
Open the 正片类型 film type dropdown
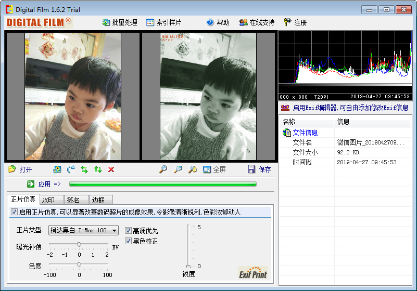[x=115, y=230]
